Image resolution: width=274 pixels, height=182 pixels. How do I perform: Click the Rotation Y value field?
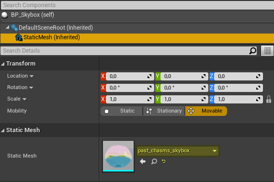(184, 88)
